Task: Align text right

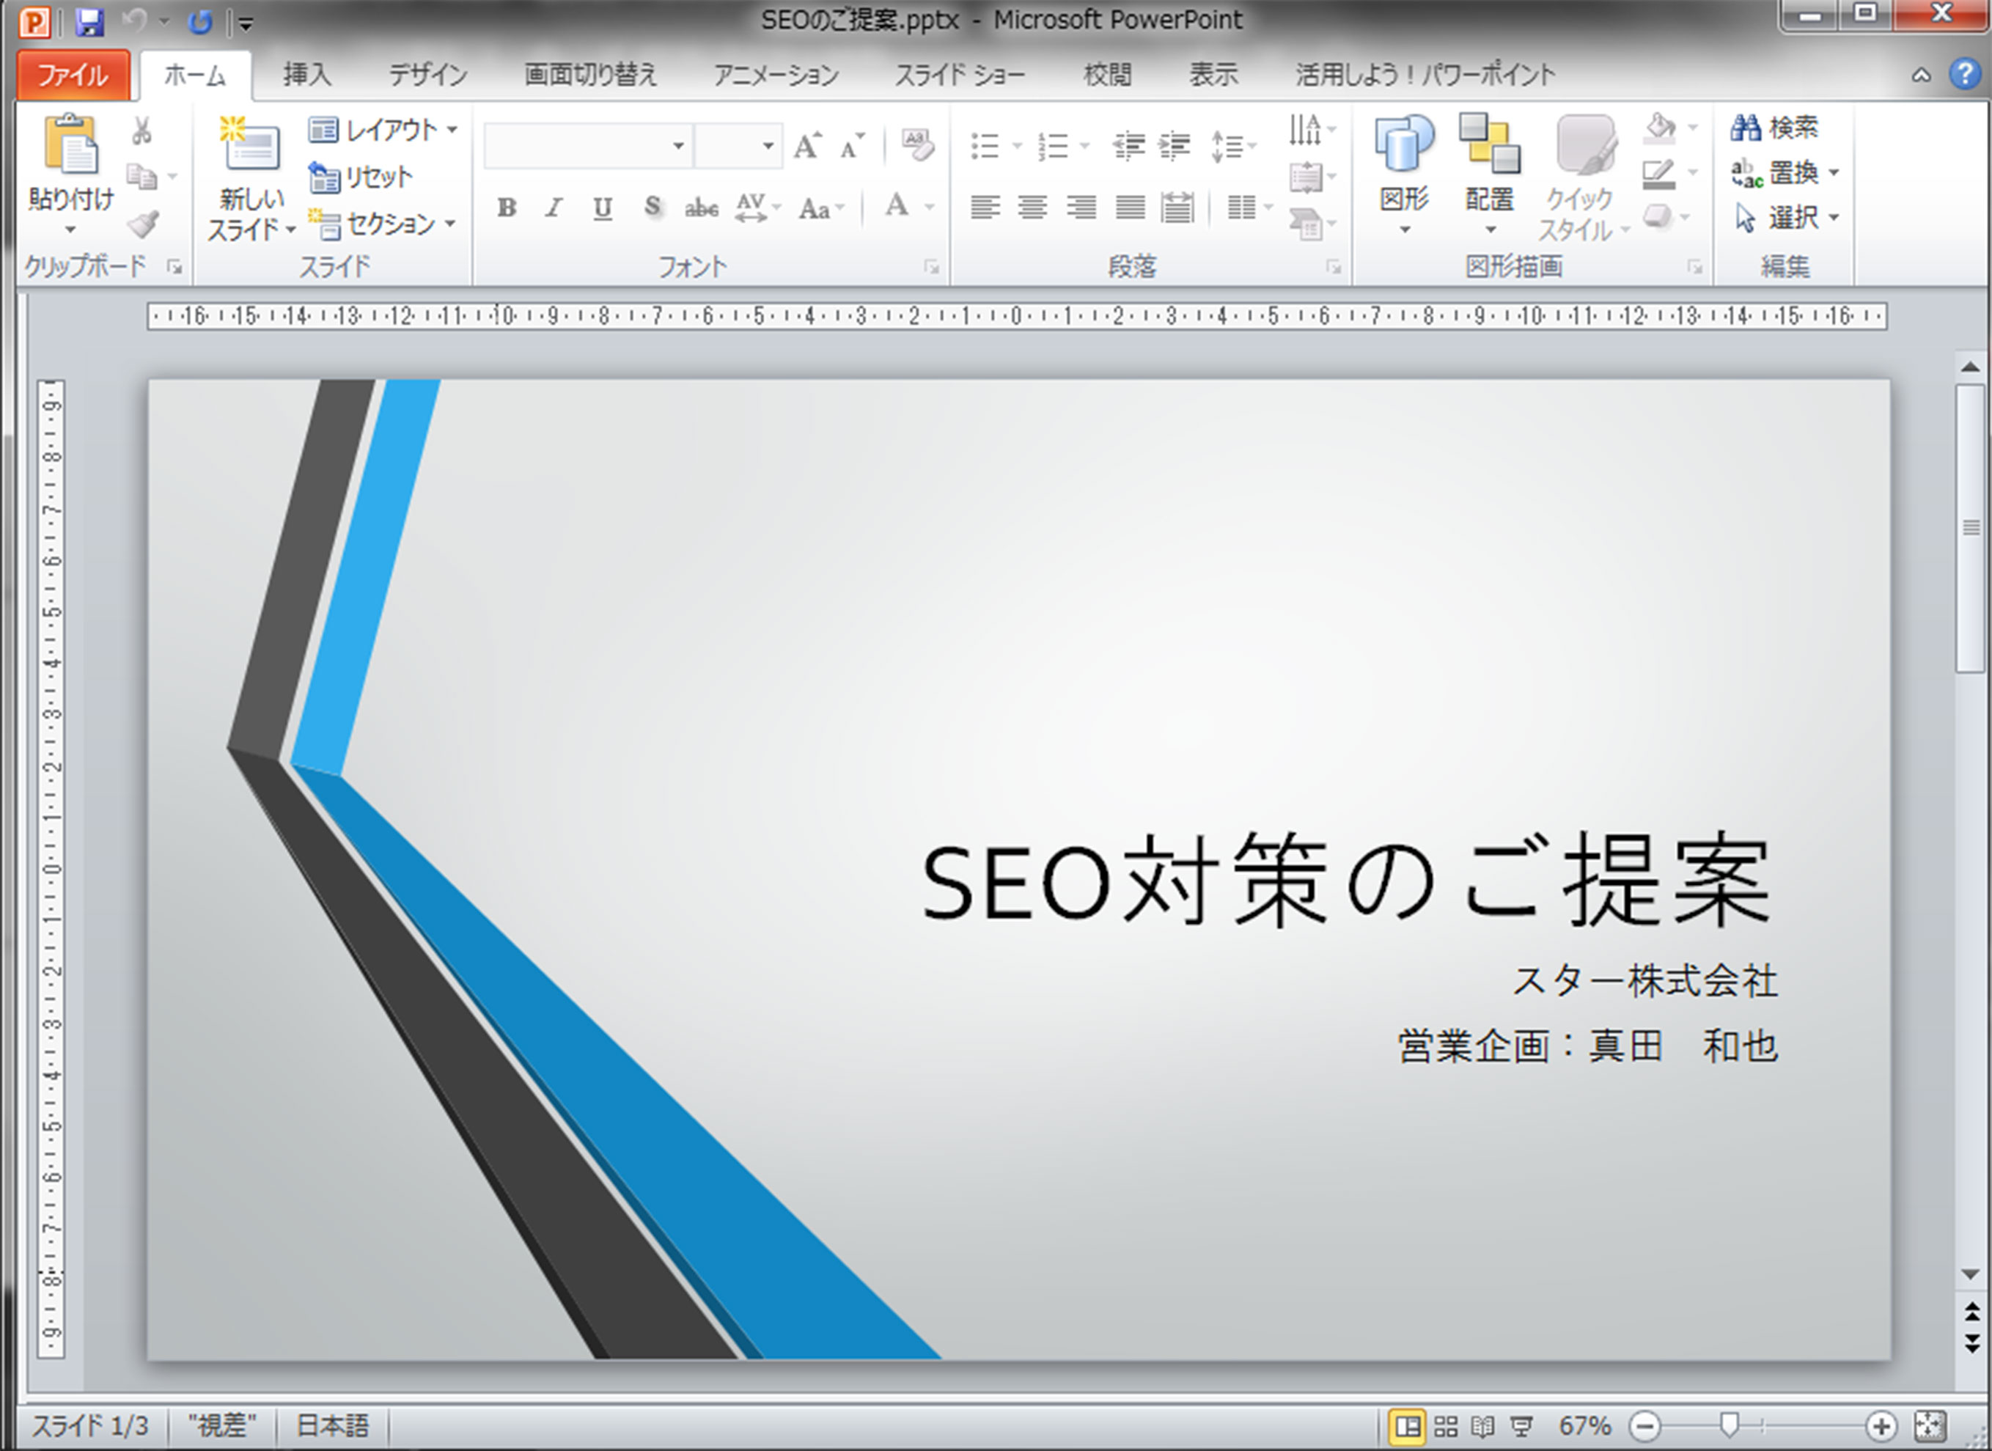Action: click(1081, 208)
